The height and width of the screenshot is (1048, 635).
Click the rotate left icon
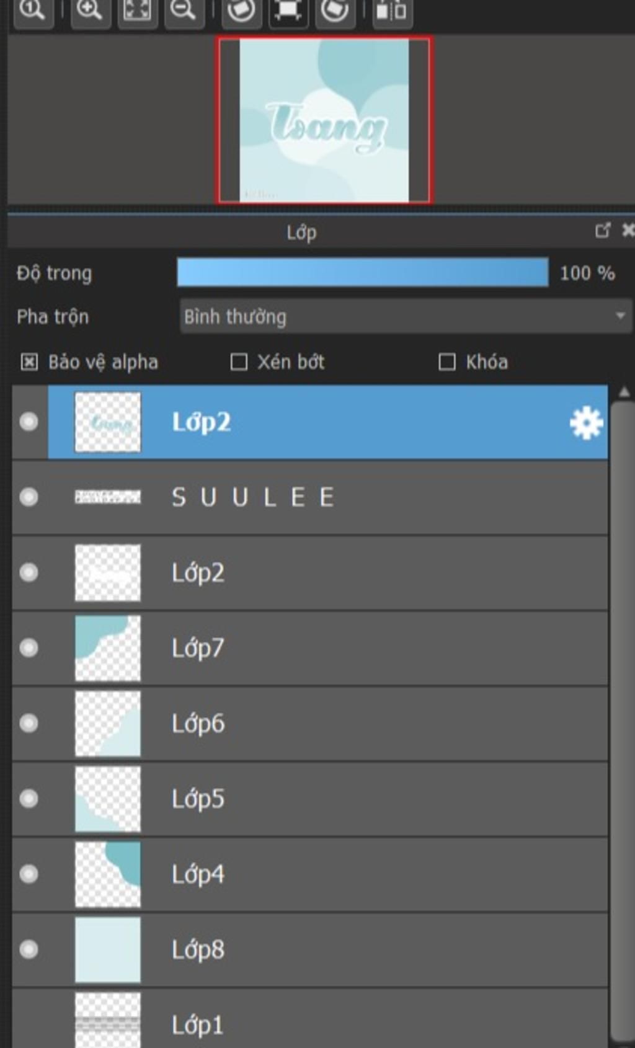(241, 10)
